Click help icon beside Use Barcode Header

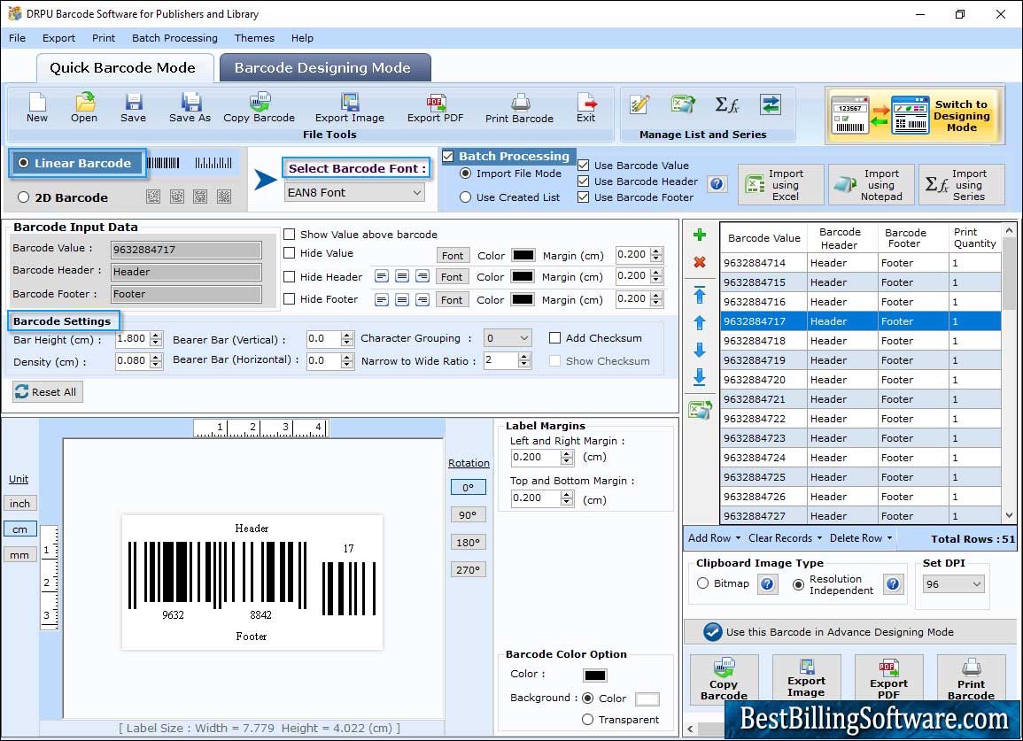pyautogui.click(x=717, y=184)
